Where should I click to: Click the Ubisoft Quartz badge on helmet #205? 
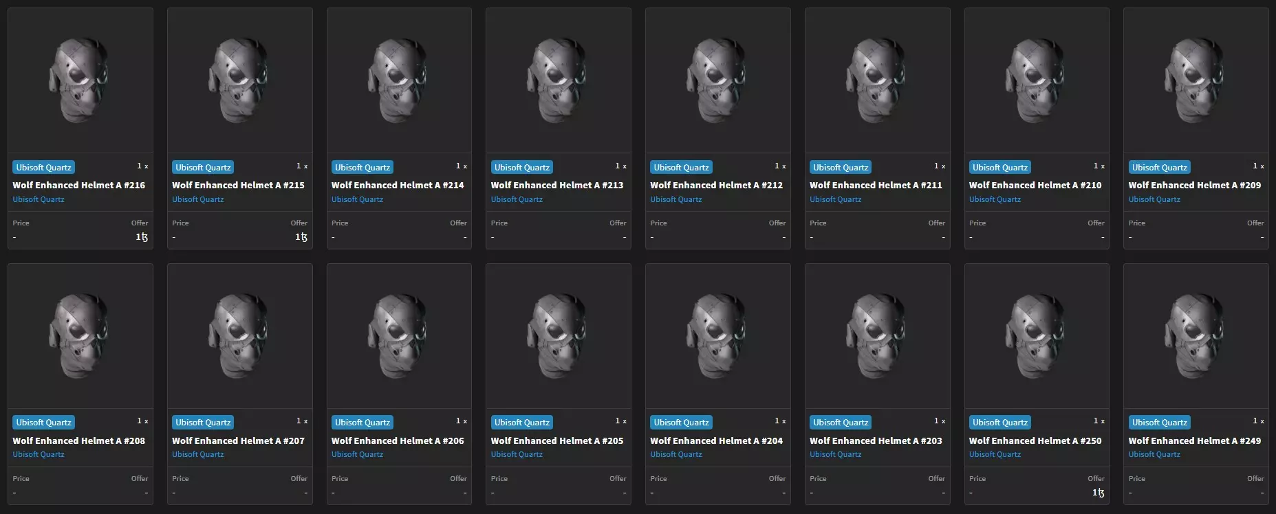pos(522,423)
